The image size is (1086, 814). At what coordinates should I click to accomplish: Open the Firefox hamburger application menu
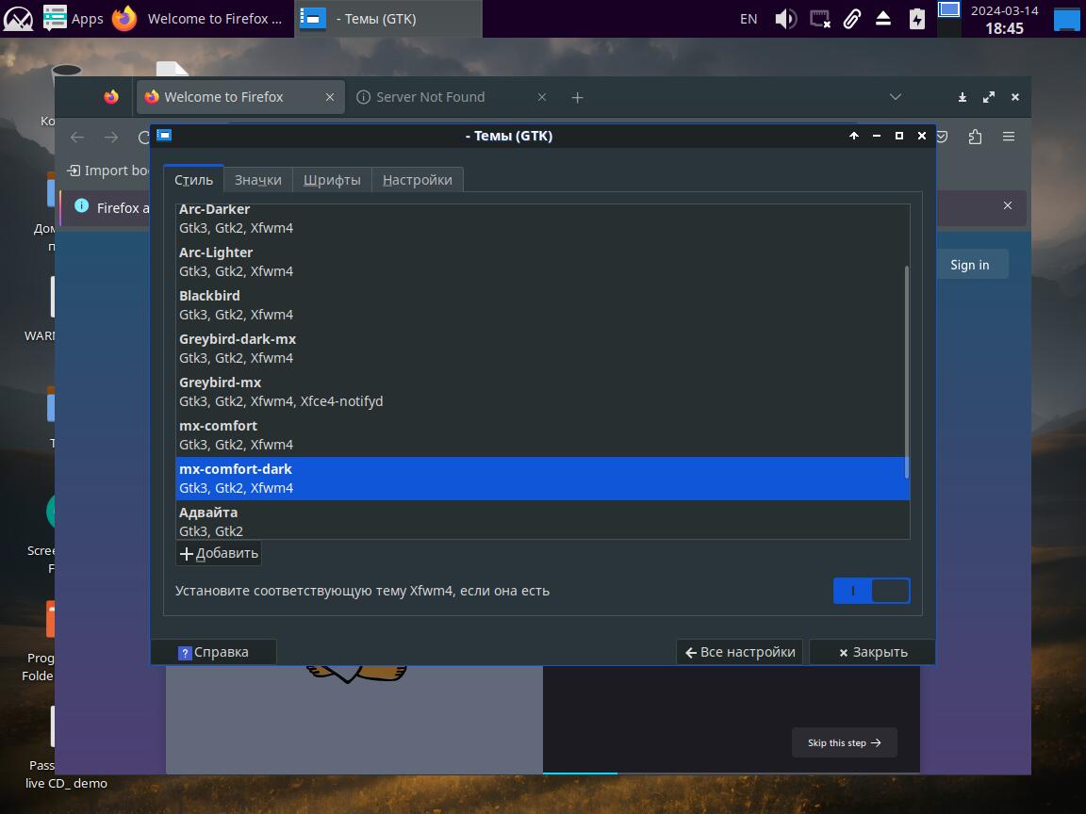(x=1009, y=137)
